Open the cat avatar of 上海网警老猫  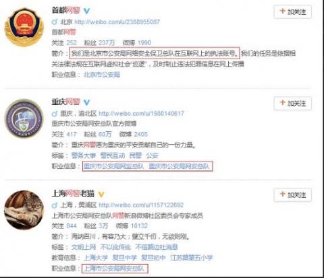tap(24, 210)
